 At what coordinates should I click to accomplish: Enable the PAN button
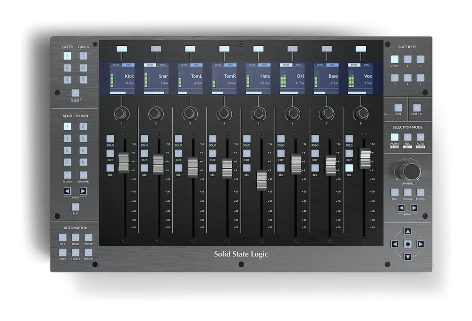(398, 107)
